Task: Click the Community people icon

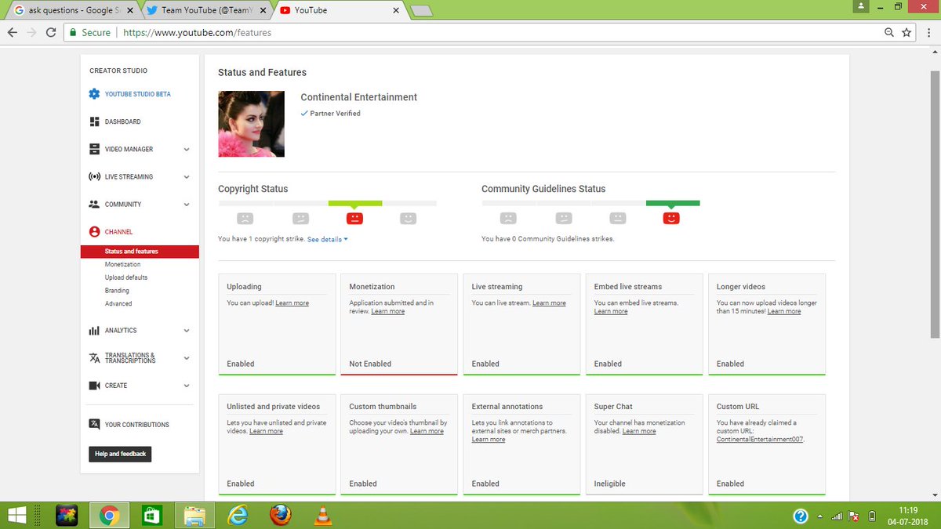Action: tap(94, 204)
